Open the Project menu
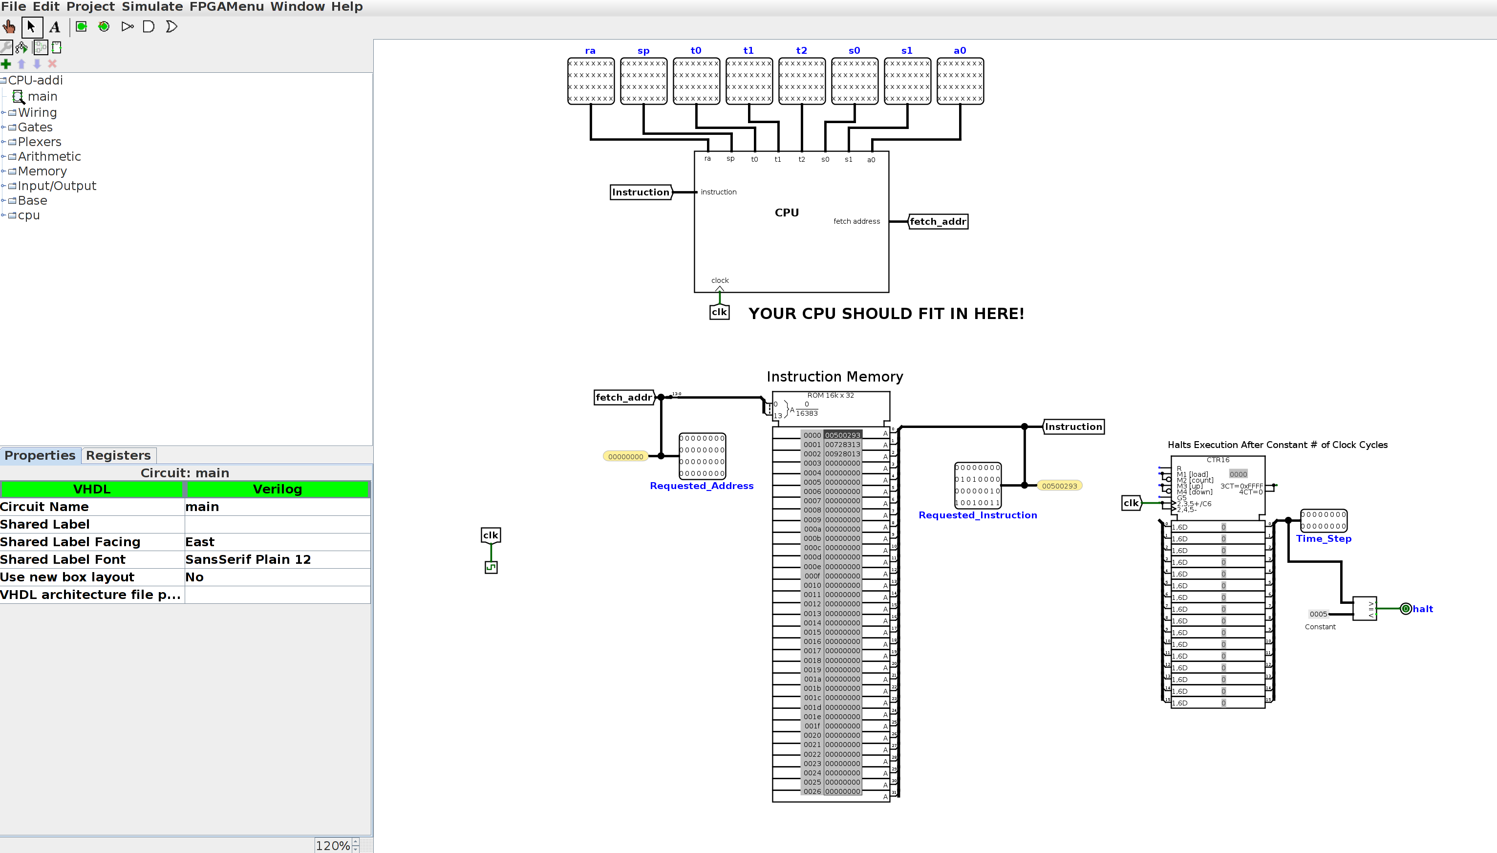The height and width of the screenshot is (853, 1497). [x=90, y=7]
